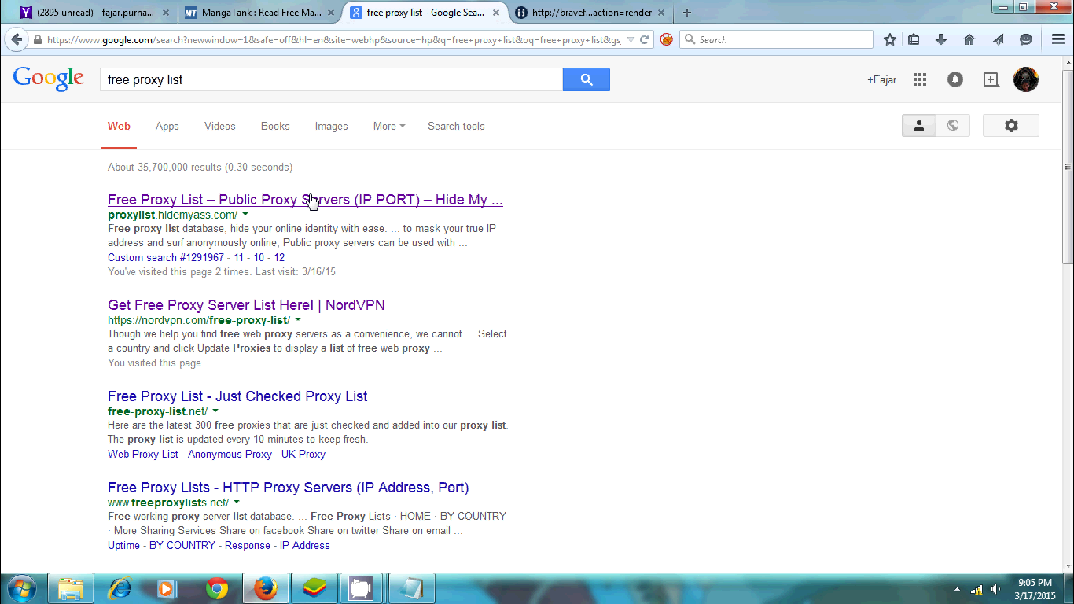
Task: Show hidden system tray icons
Action: click(x=957, y=589)
